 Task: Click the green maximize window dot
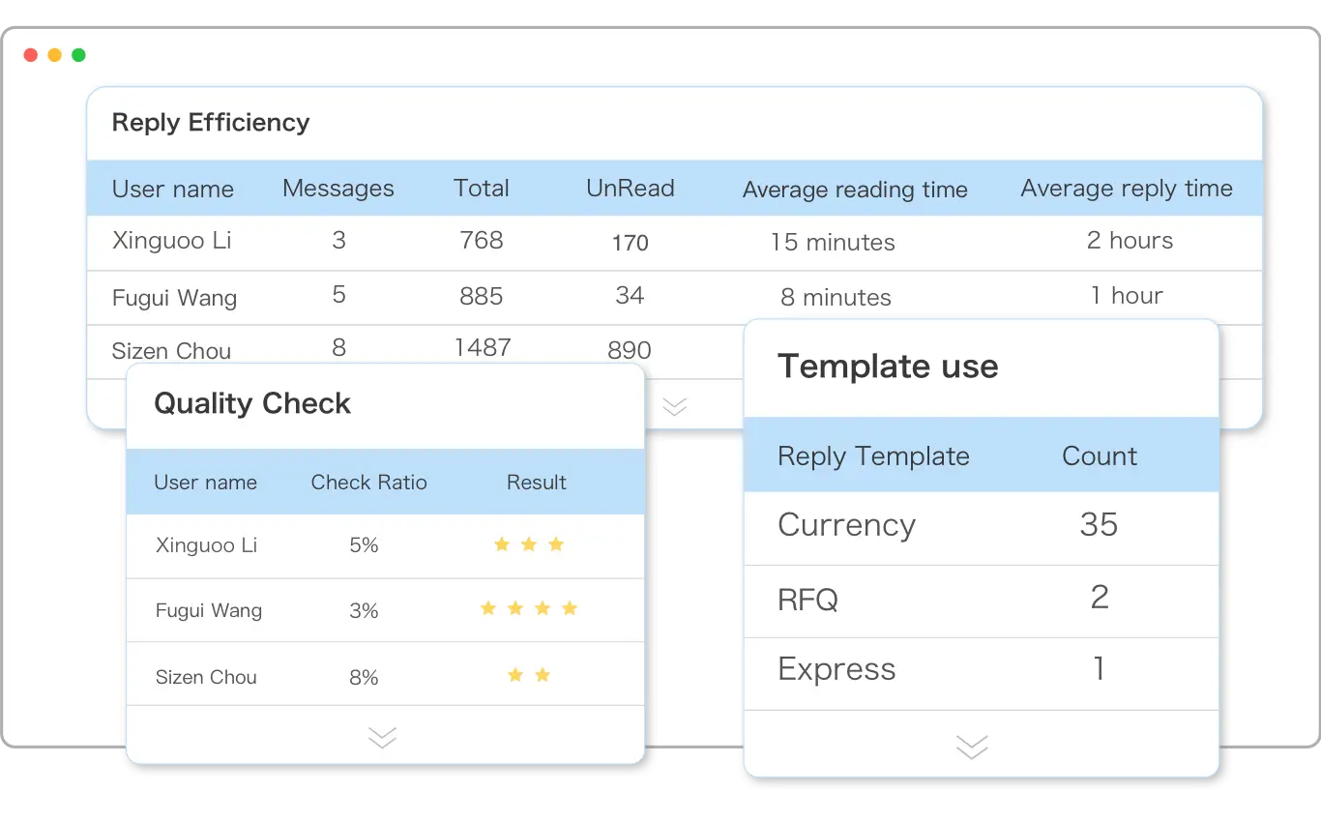click(x=78, y=55)
